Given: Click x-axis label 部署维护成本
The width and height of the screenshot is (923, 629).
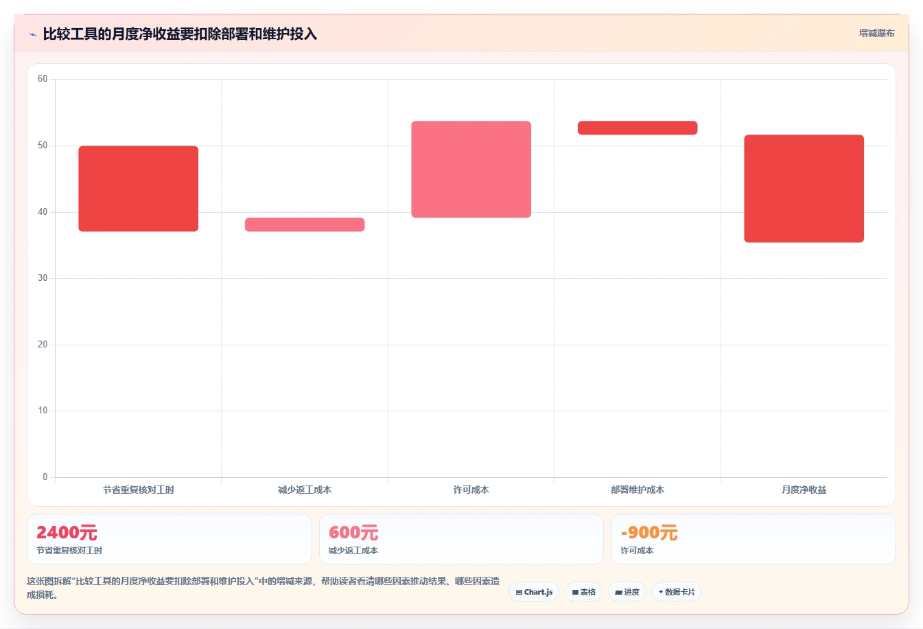Looking at the screenshot, I should pyautogui.click(x=638, y=490).
